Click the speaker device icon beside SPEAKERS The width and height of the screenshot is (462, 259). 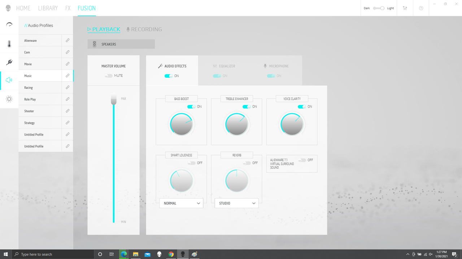pos(95,44)
